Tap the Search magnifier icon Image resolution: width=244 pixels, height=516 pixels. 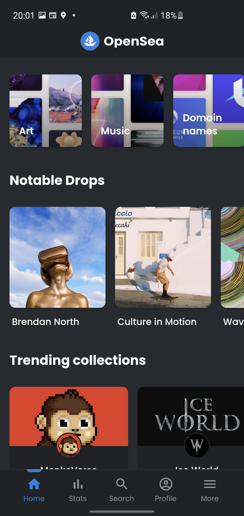[122, 484]
